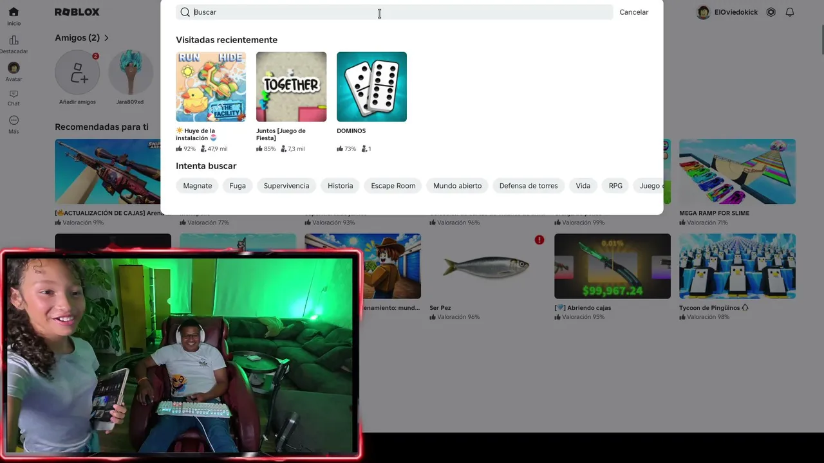Expand the Amigos (2) chevron
Image resolution: width=824 pixels, height=463 pixels.
[x=106, y=38]
